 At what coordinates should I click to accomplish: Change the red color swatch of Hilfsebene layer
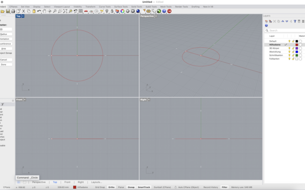pos(297,44)
